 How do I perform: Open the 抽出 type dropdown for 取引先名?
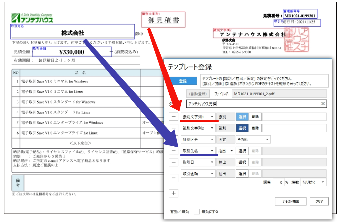tap(226, 151)
